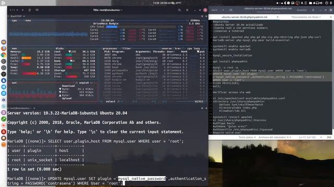The image size is (334, 187).
Task: Open the red music app in the dock
Action: 4,131
